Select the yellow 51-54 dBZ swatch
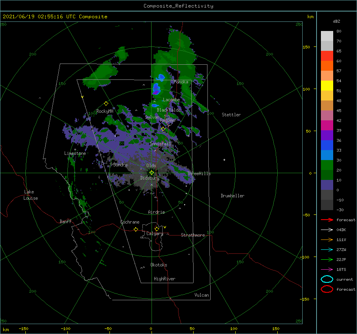This screenshot has width=357, height=334. coord(327,85)
